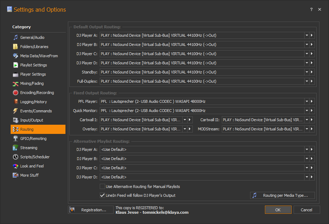The width and height of the screenshot is (329, 224).
Task: Click the registered email tomnickels@klaya.com text
Action: 166,212
